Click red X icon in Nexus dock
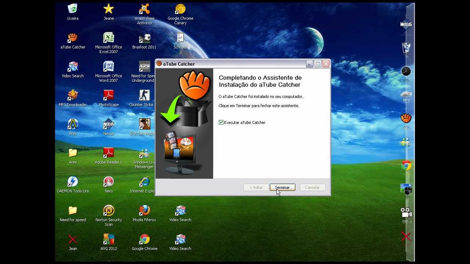470x264 pixels. point(406,236)
